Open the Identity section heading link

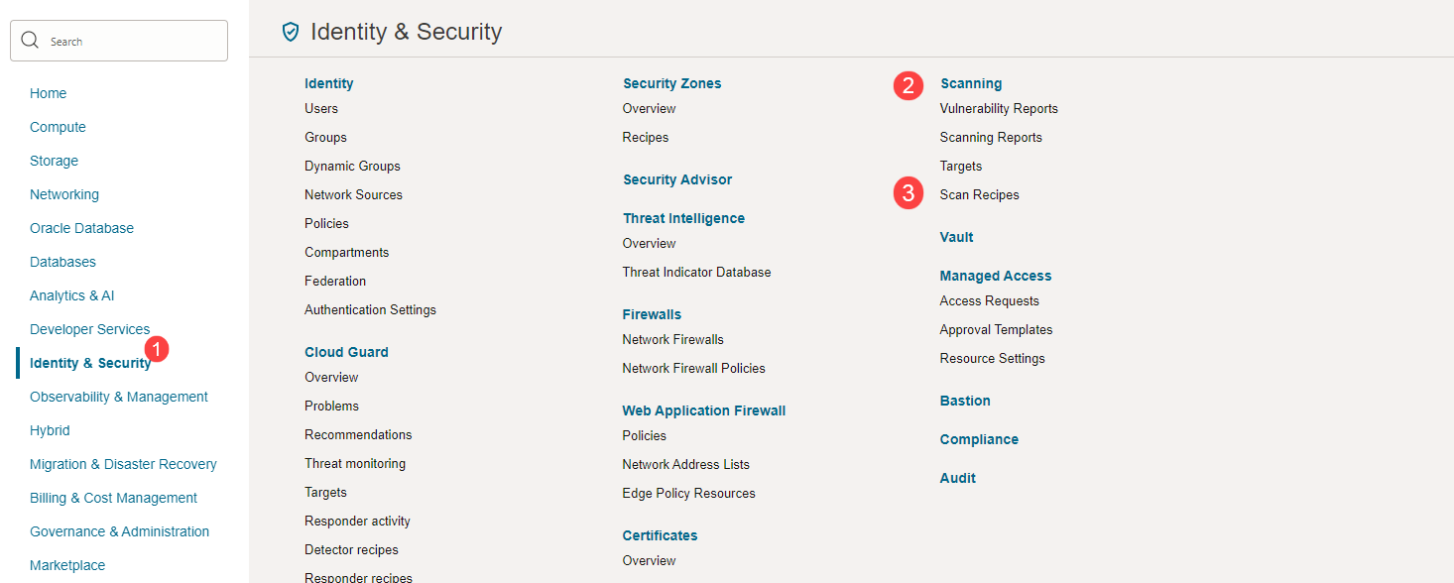pyautogui.click(x=329, y=83)
